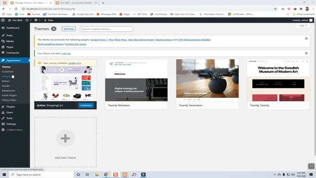Open the YITH WooCommerce Wishlist link
This screenshot has height=178, width=316.
(x=194, y=40)
